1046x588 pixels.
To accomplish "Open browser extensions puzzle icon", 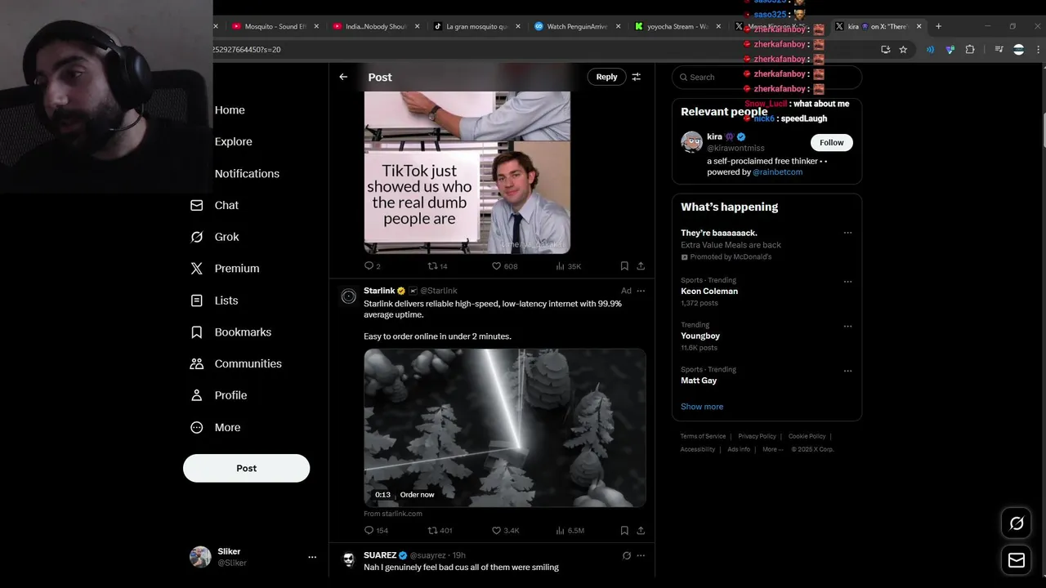I will point(970,50).
